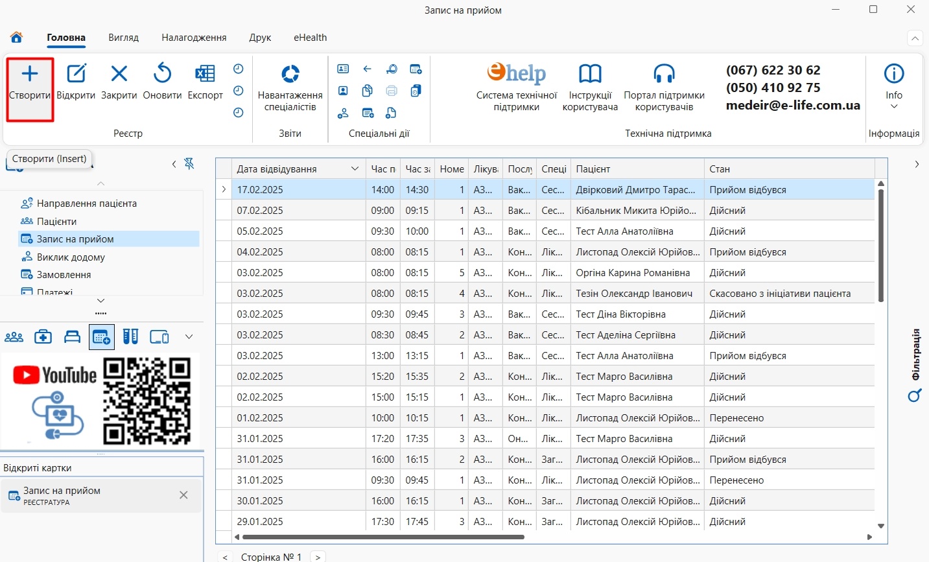Select Запис на прийом in navigation list

pyautogui.click(x=109, y=239)
